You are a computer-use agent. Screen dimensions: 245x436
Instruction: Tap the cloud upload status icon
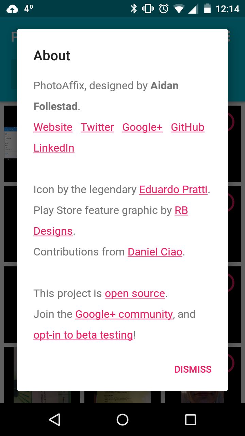click(12, 9)
